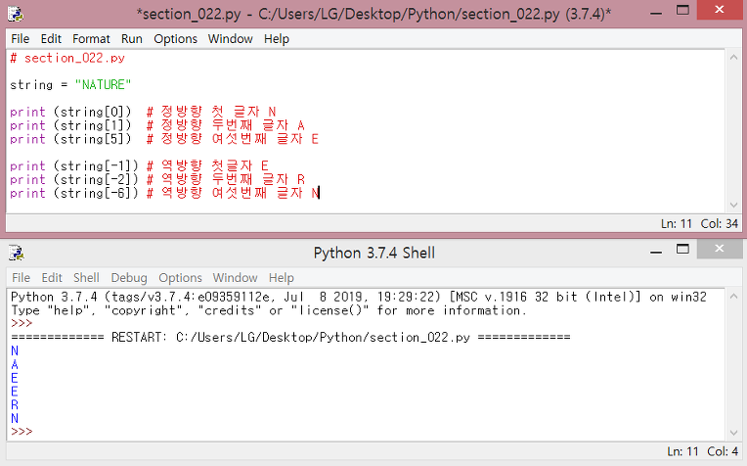Image resolution: width=747 pixels, height=466 pixels.
Task: Click the 'Python 3.7.4 Shell' title bar
Action: (x=373, y=253)
